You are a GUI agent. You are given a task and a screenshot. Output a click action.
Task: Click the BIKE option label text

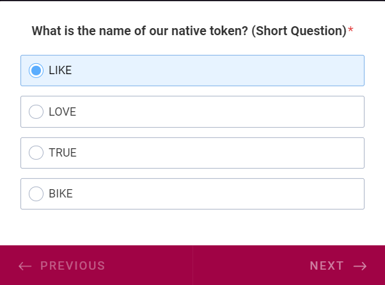(x=61, y=194)
